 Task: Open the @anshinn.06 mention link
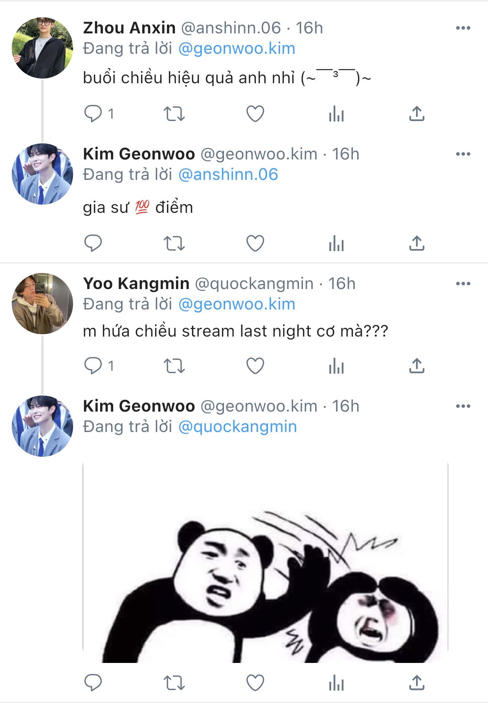point(228,175)
